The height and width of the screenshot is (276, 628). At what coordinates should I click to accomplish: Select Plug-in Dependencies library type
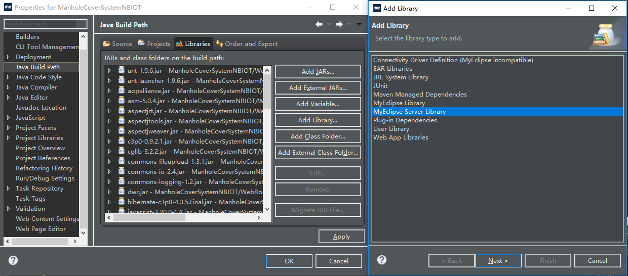tap(405, 120)
